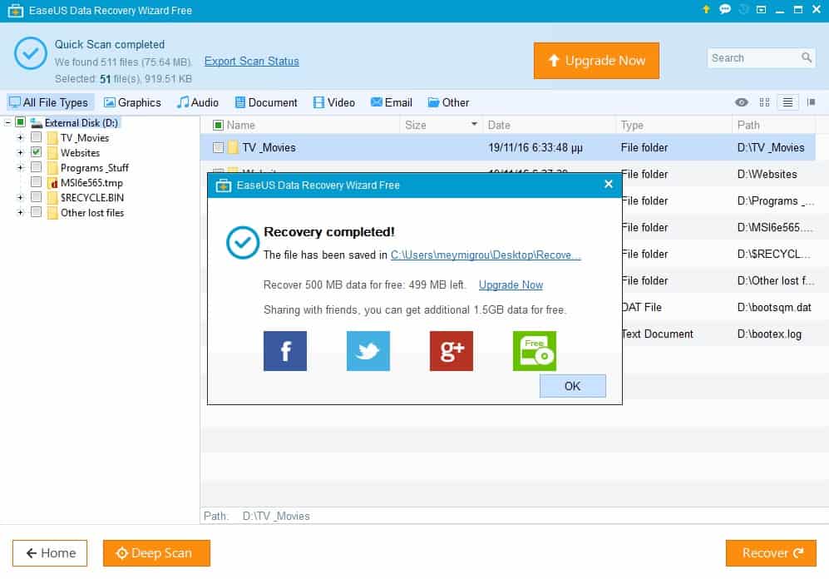The height and width of the screenshot is (579, 829).
Task: Open Export Scan Status link
Action: coord(252,62)
